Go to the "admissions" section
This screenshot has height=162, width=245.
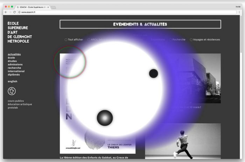click(x=15, y=64)
